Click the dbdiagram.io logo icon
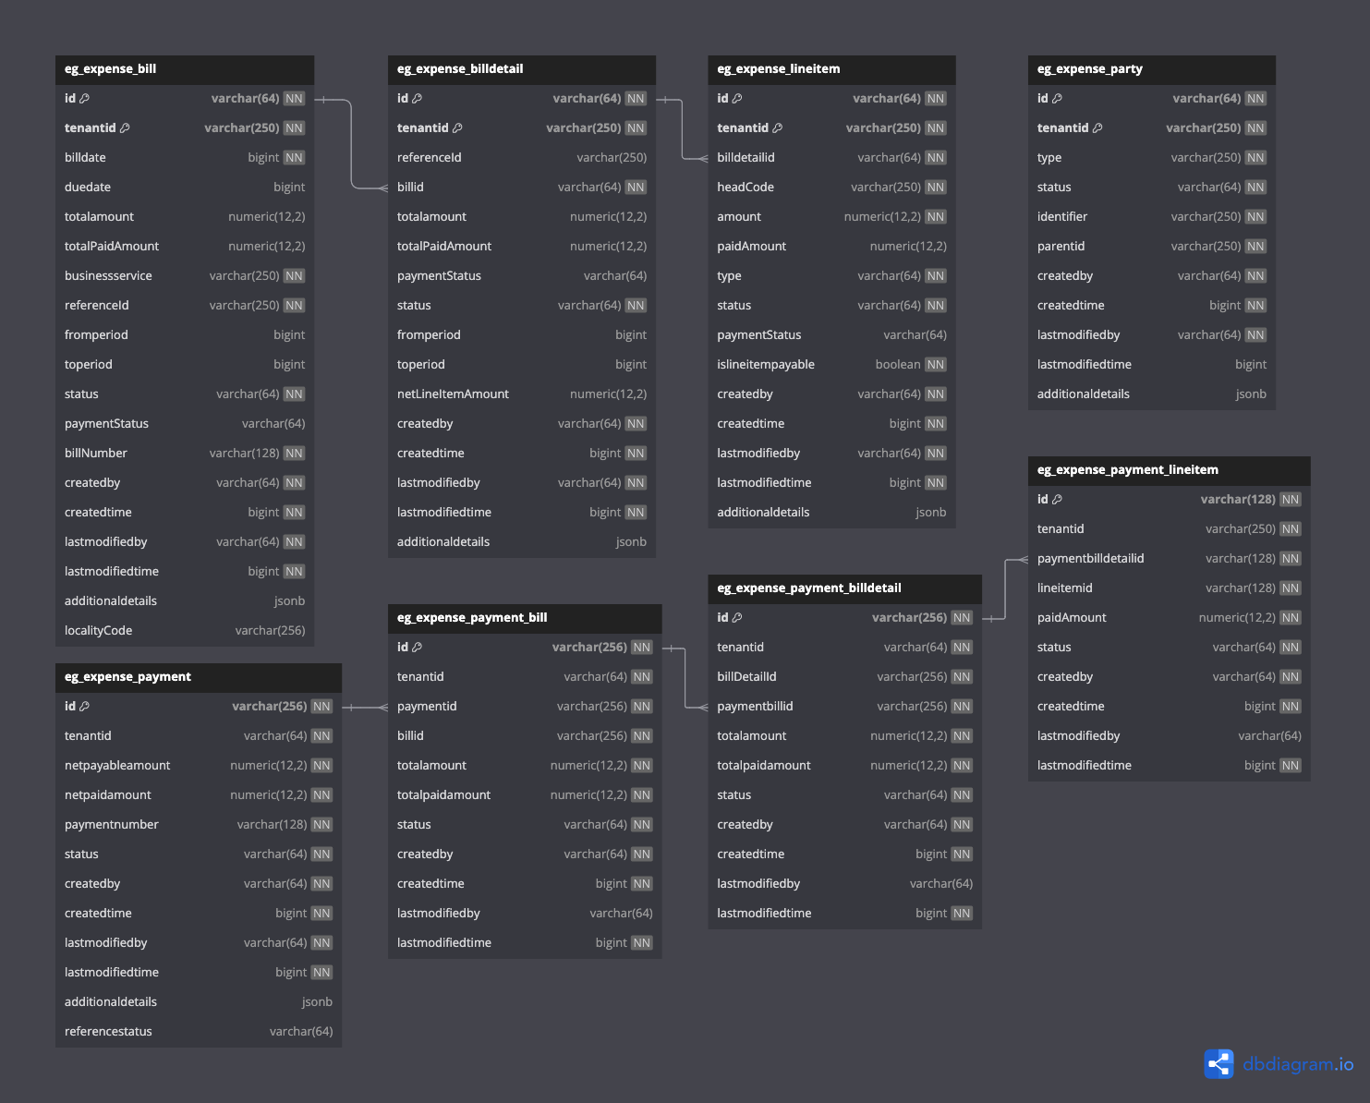The image size is (1370, 1103). [x=1218, y=1064]
